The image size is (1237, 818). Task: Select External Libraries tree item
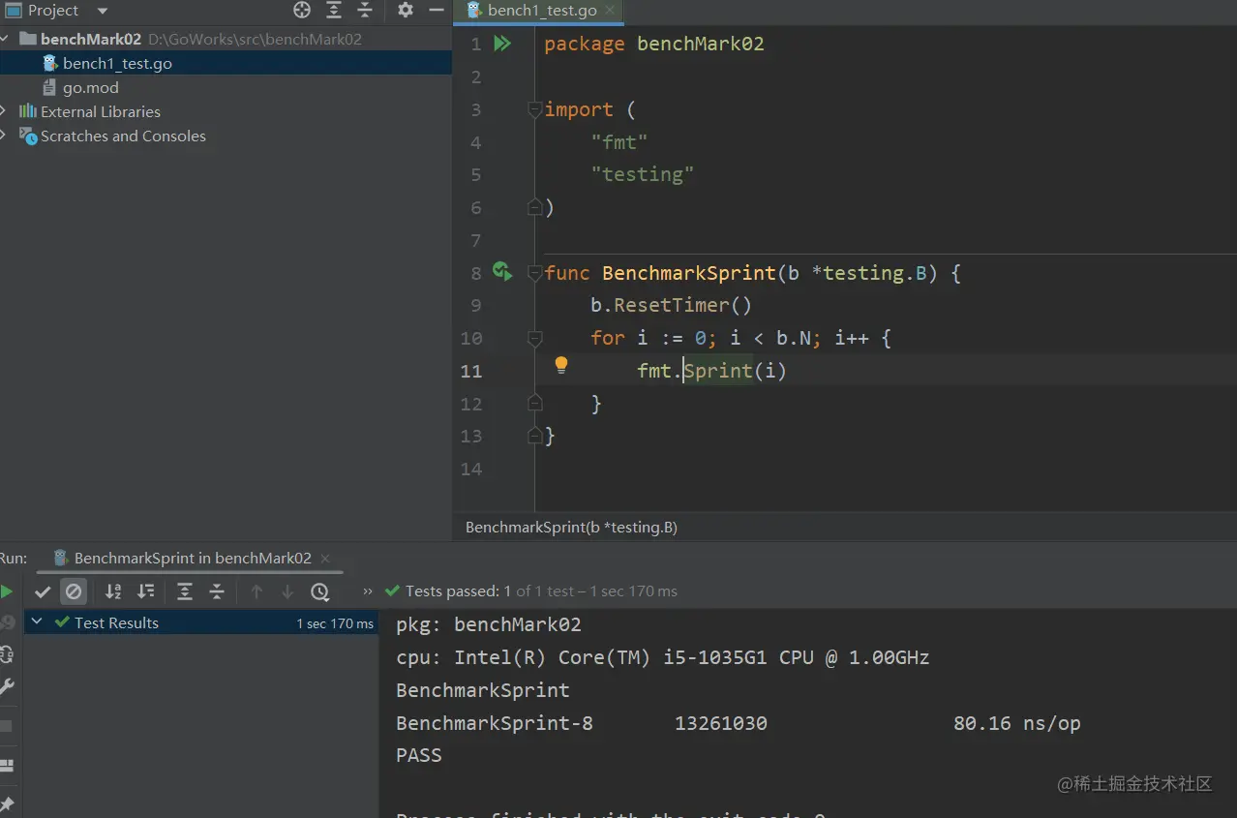101,112
